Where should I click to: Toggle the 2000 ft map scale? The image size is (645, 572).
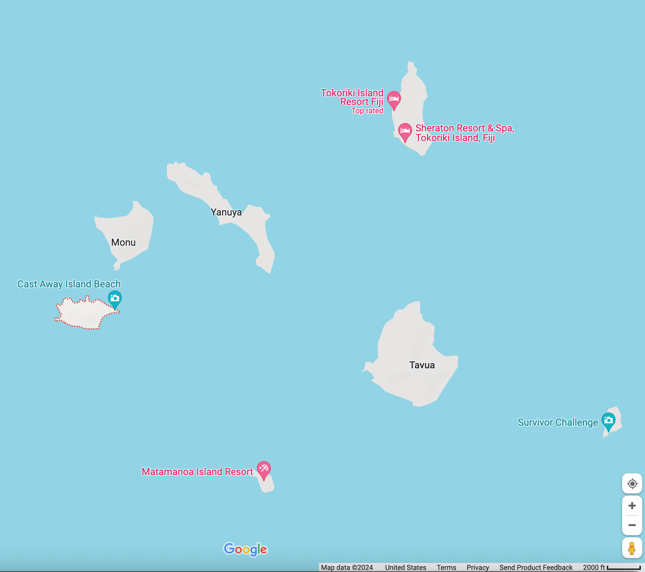612,567
